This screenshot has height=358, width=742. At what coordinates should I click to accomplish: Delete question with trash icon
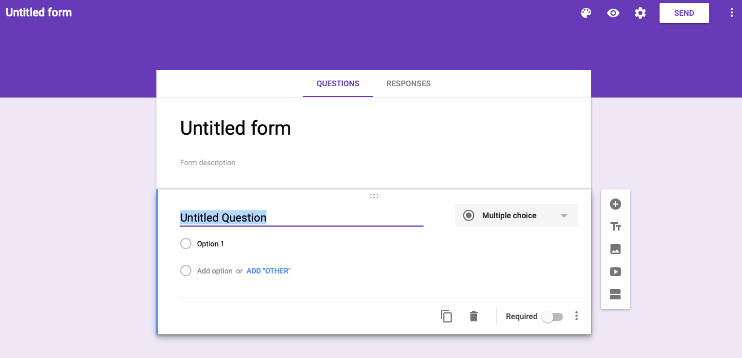(474, 316)
